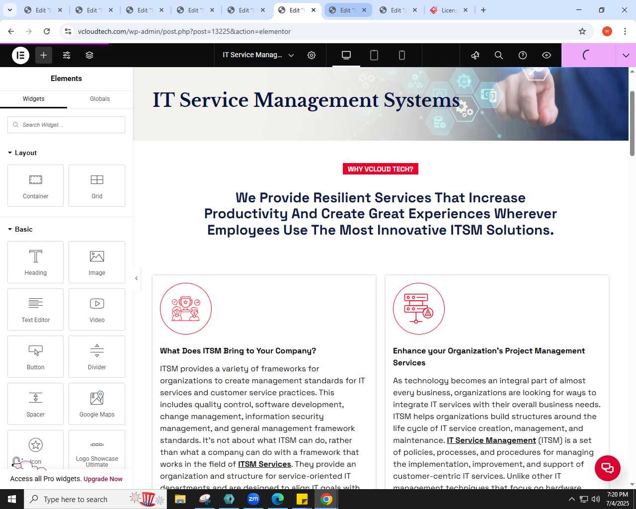
Task: Collapse the Basic section
Action: 20,229
